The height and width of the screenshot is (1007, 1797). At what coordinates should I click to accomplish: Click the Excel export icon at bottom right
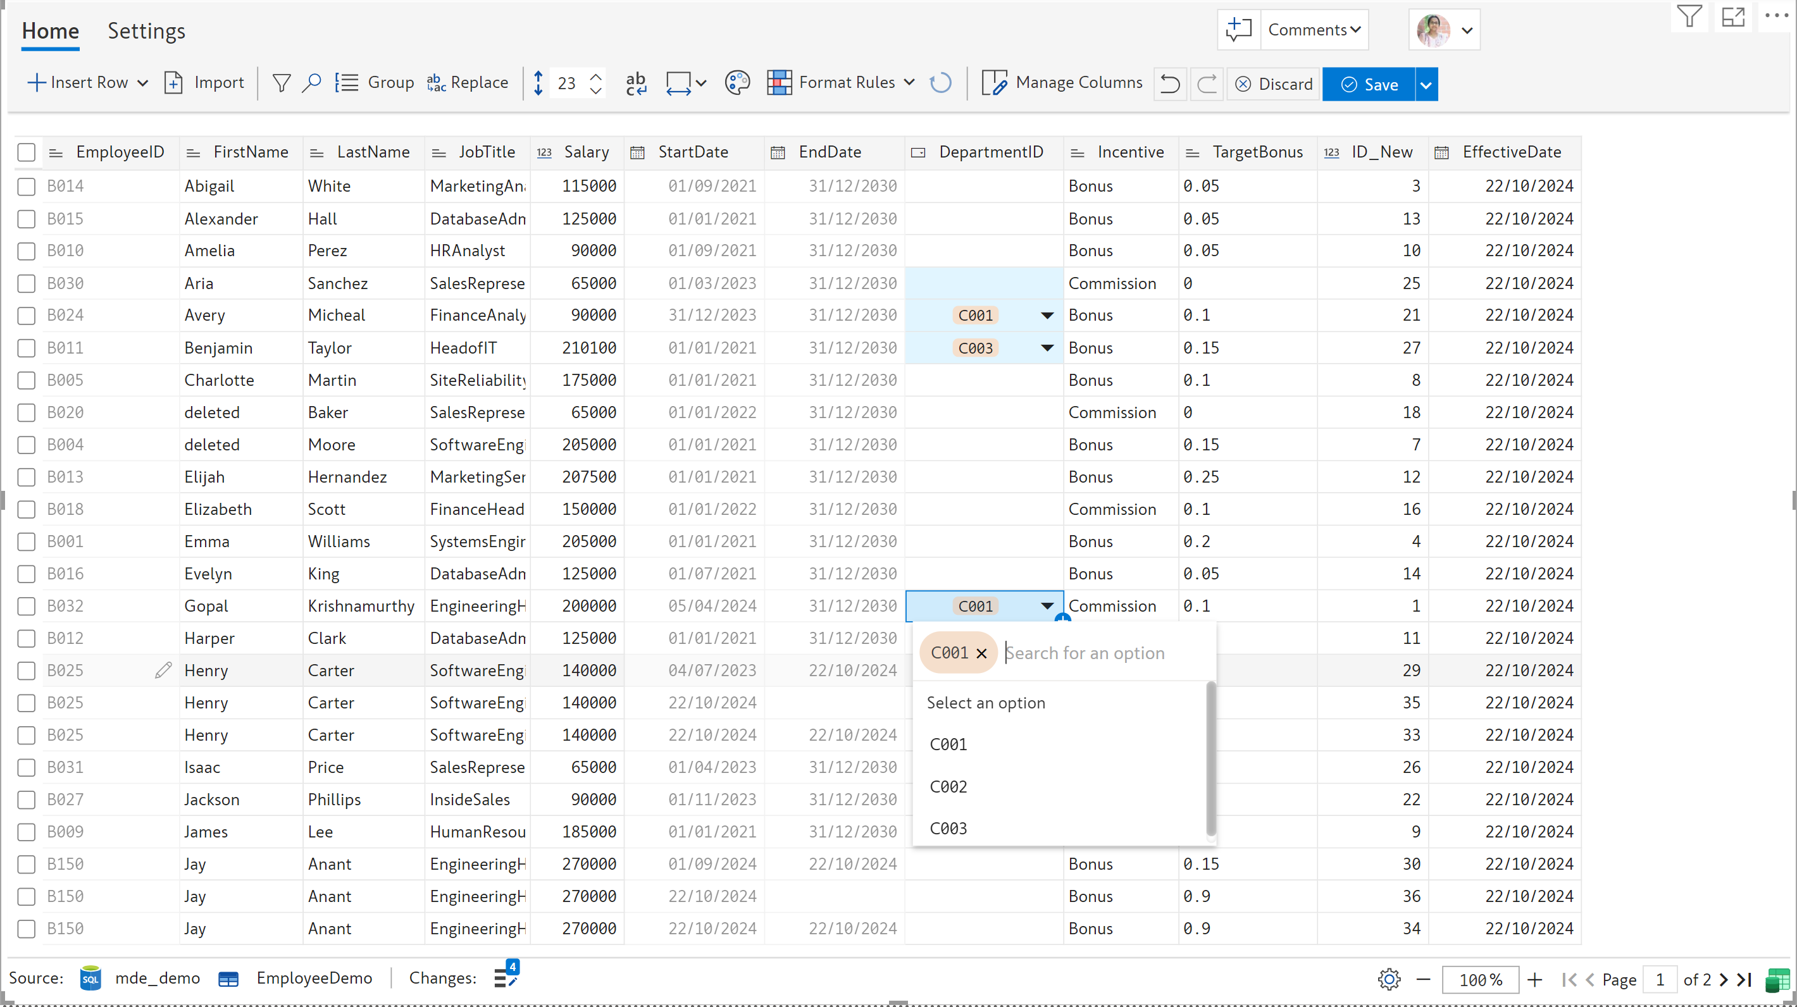coord(1776,979)
